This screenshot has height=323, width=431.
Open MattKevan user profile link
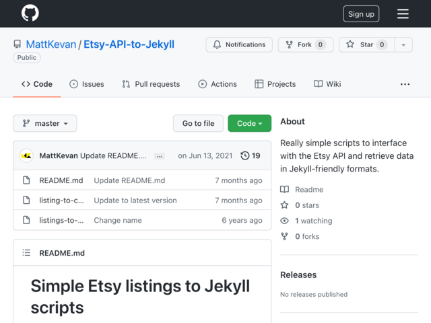click(x=51, y=44)
